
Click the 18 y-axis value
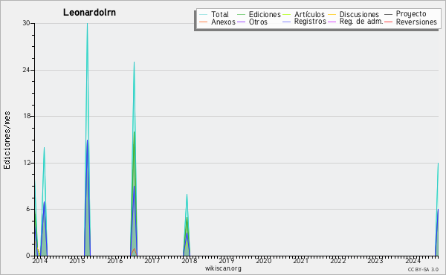pyautogui.click(x=27, y=116)
